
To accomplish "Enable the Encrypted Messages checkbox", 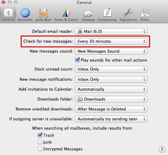I will coord(40,149).
